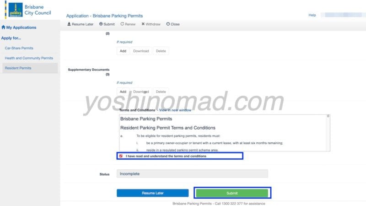Open Car-Share Permits in sidebar
Screen dimensions: 366x206
tap(19, 48)
